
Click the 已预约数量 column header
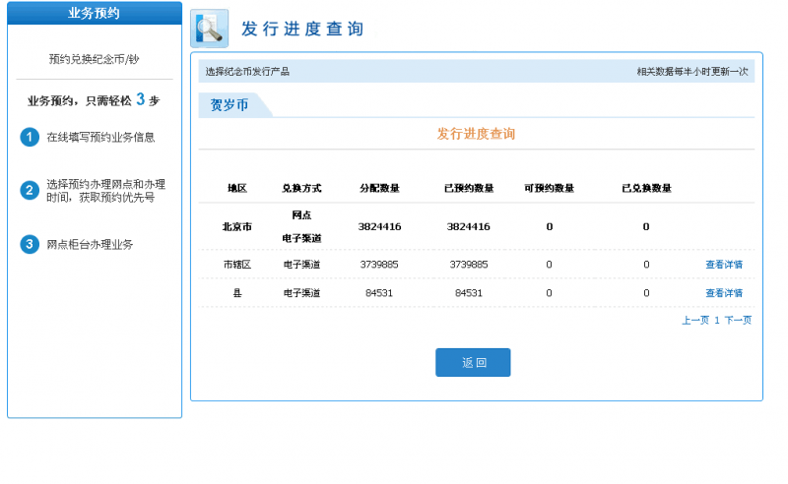point(469,188)
